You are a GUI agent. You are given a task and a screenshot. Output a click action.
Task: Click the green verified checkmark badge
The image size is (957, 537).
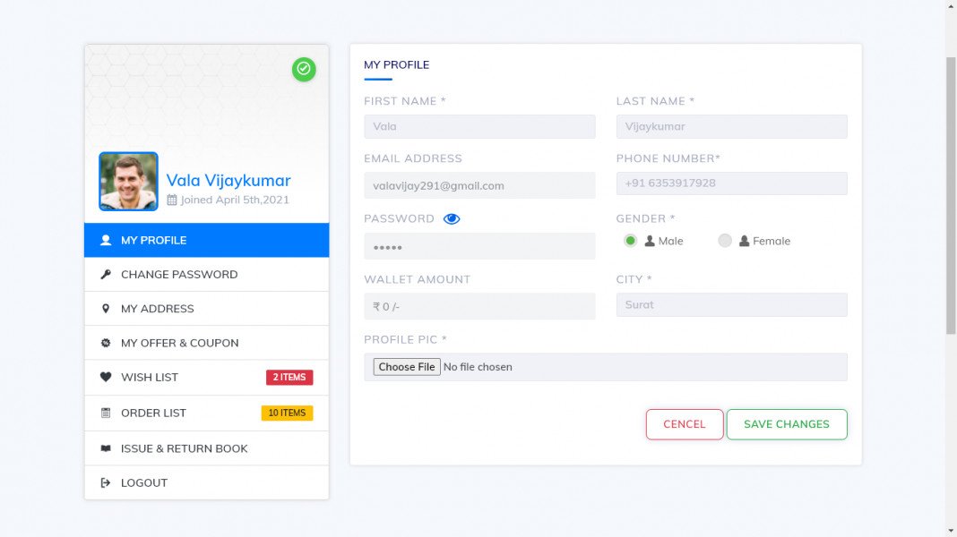pos(304,69)
